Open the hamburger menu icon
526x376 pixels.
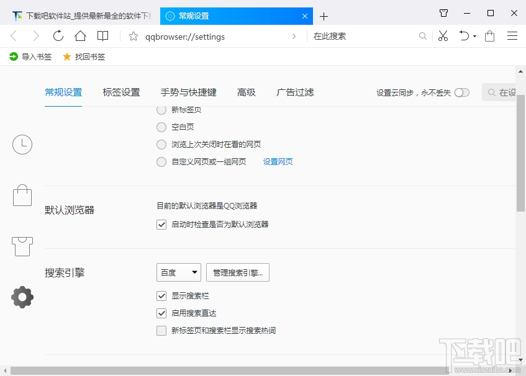click(512, 36)
